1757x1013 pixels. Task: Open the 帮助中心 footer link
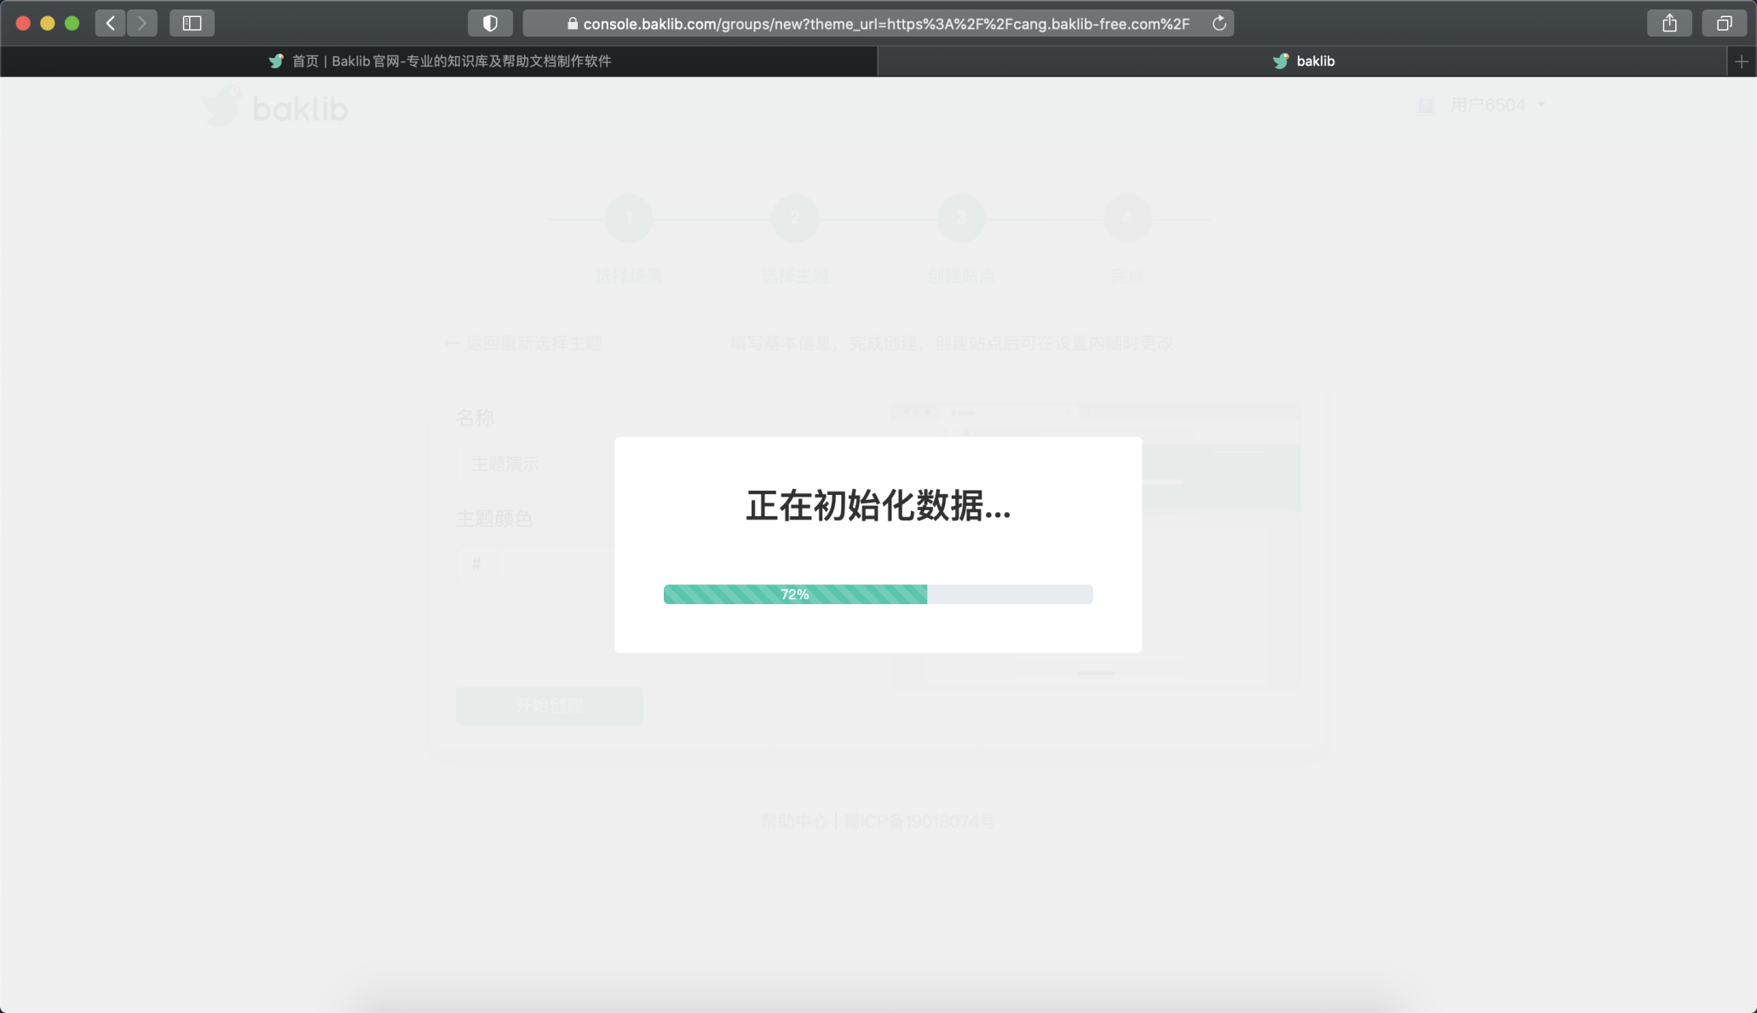tap(793, 821)
